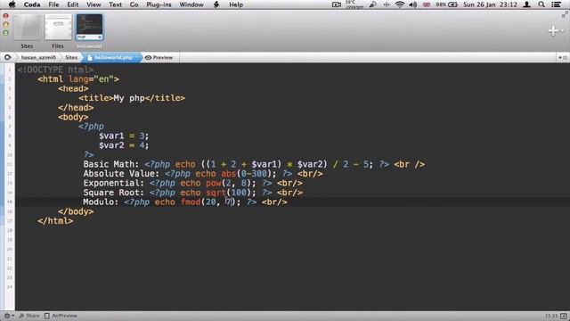The image size is (570, 321).
Task: Open the Window menu
Action: (191, 4)
